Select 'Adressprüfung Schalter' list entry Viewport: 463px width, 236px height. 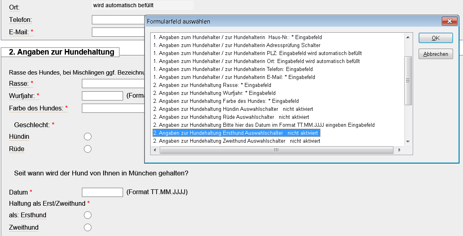click(x=237, y=45)
